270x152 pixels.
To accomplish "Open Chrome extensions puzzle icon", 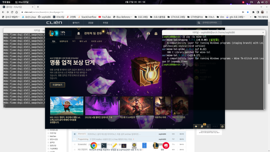I will pos(253,12).
